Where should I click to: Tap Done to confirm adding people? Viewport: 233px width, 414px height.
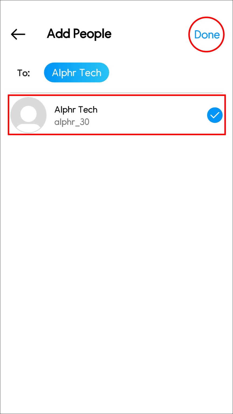coord(207,34)
